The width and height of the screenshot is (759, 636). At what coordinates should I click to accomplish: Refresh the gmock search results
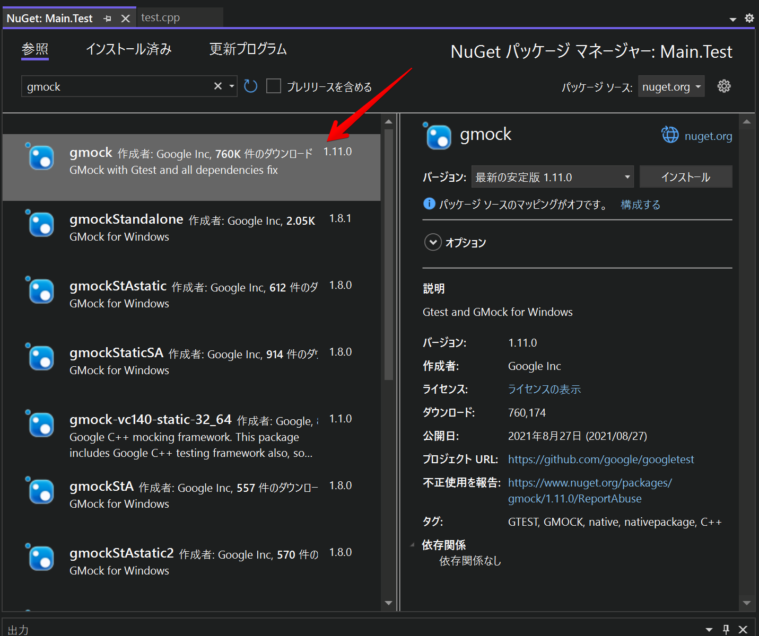[x=250, y=86]
